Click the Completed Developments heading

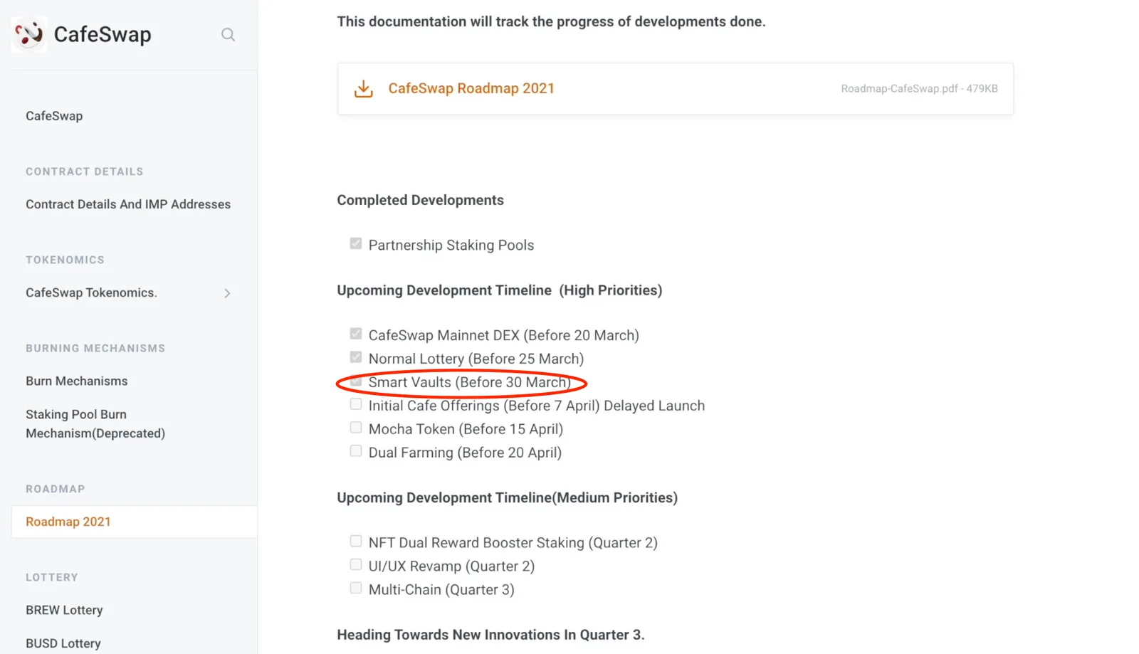[x=420, y=200]
